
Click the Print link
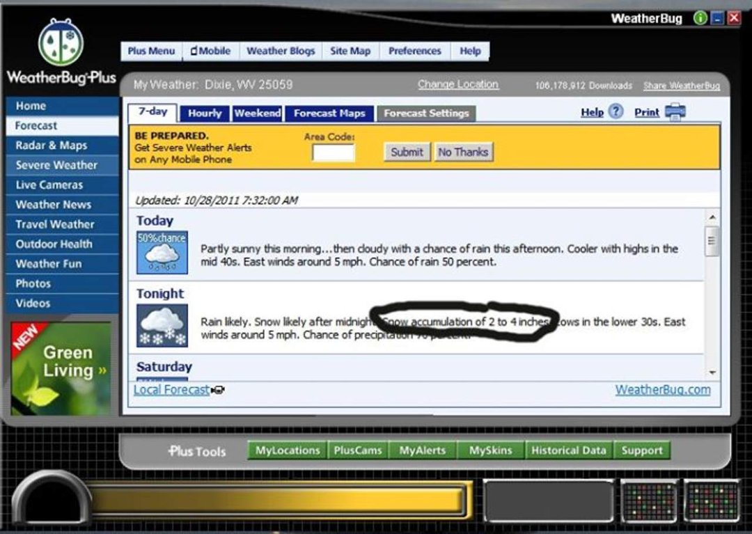click(x=646, y=112)
